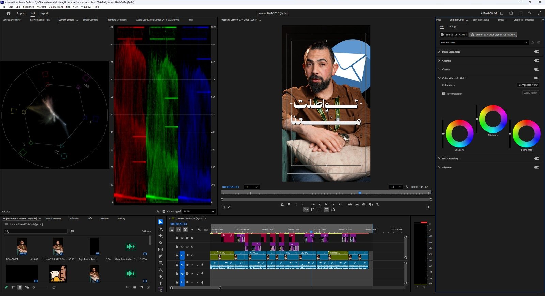Click the Shadows color wheel
Image resolution: width=545 pixels, height=296 pixels.
(460, 134)
